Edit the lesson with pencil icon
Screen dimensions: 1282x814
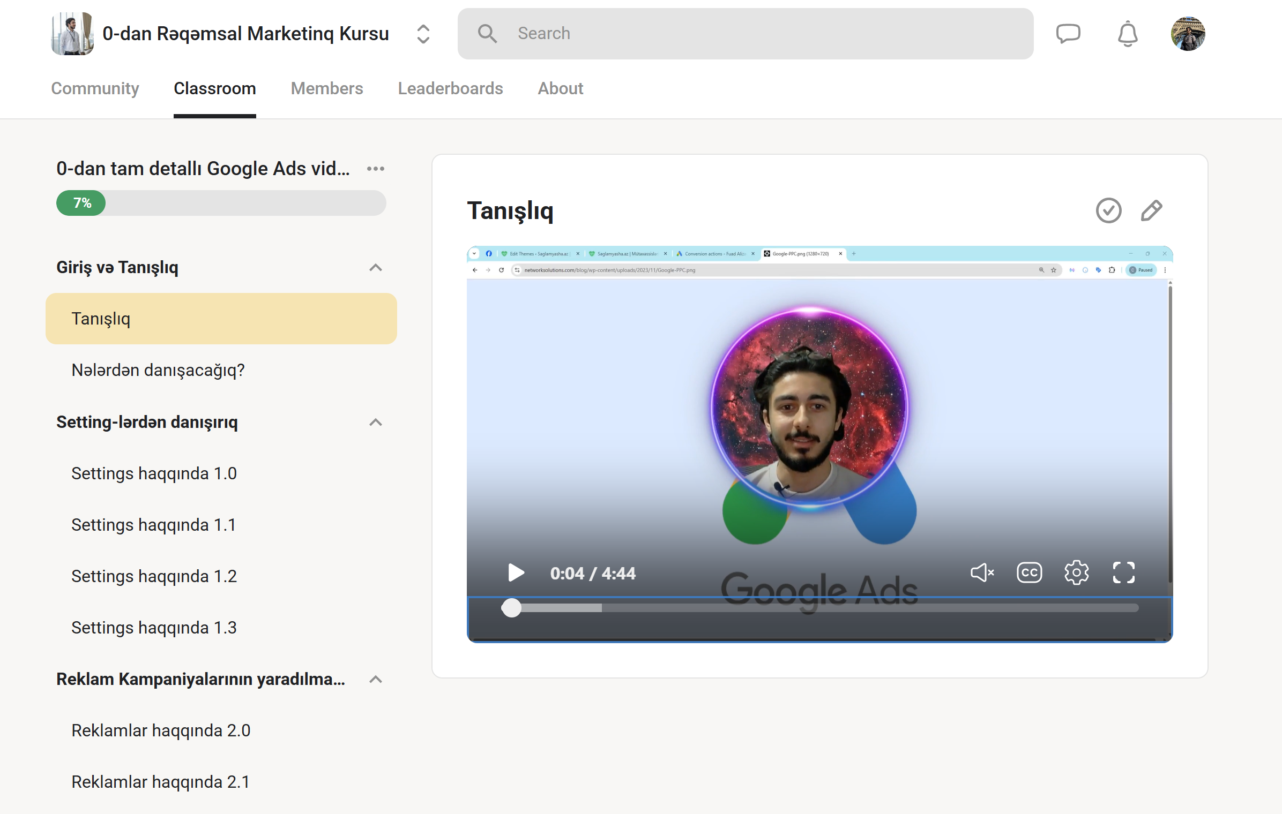[x=1151, y=210]
